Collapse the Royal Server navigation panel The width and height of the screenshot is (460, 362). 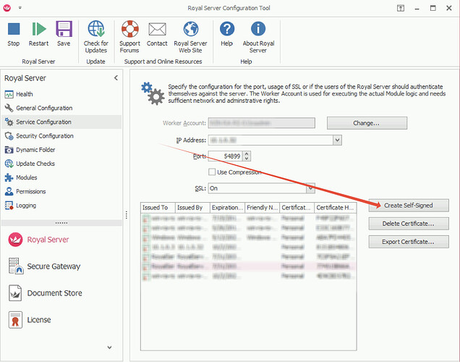click(x=116, y=78)
